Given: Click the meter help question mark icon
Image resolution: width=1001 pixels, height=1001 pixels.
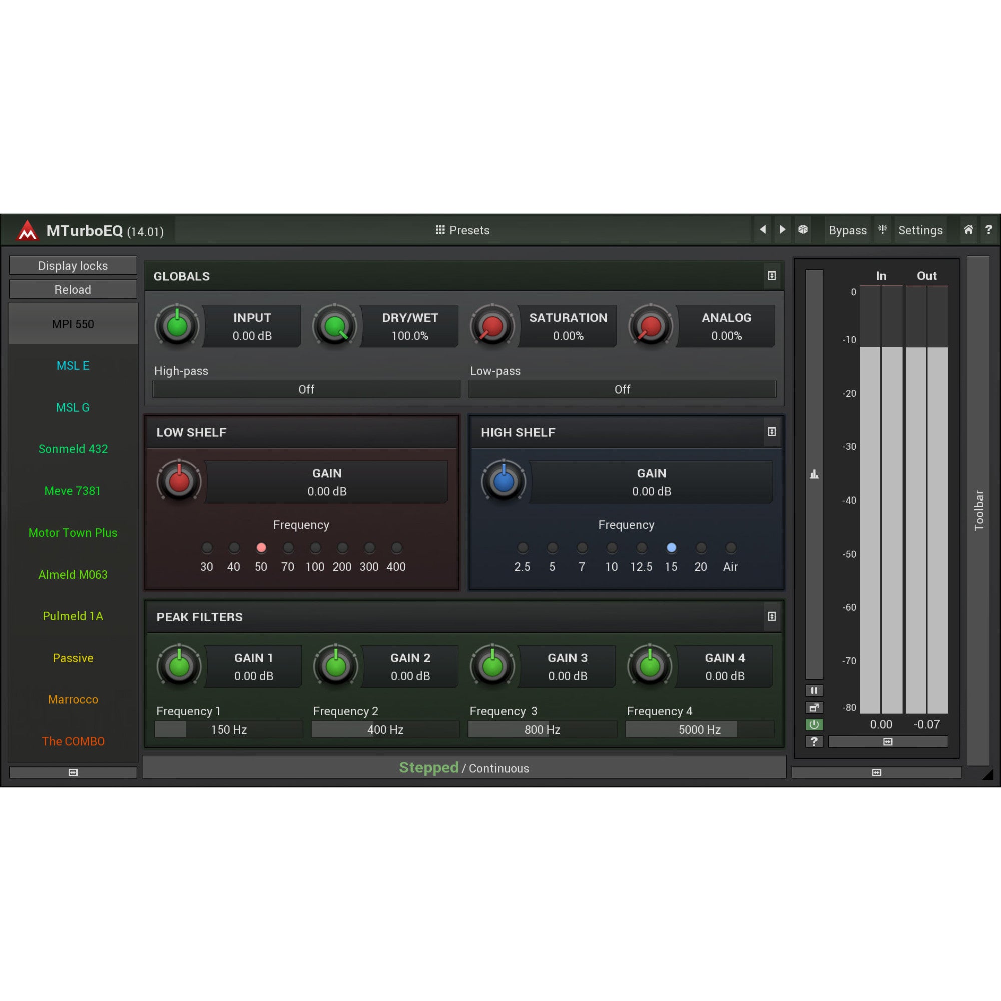Looking at the screenshot, I should click(814, 741).
